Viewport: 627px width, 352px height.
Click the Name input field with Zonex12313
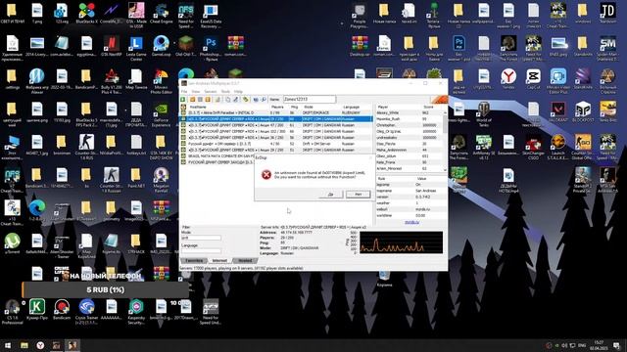(310, 99)
